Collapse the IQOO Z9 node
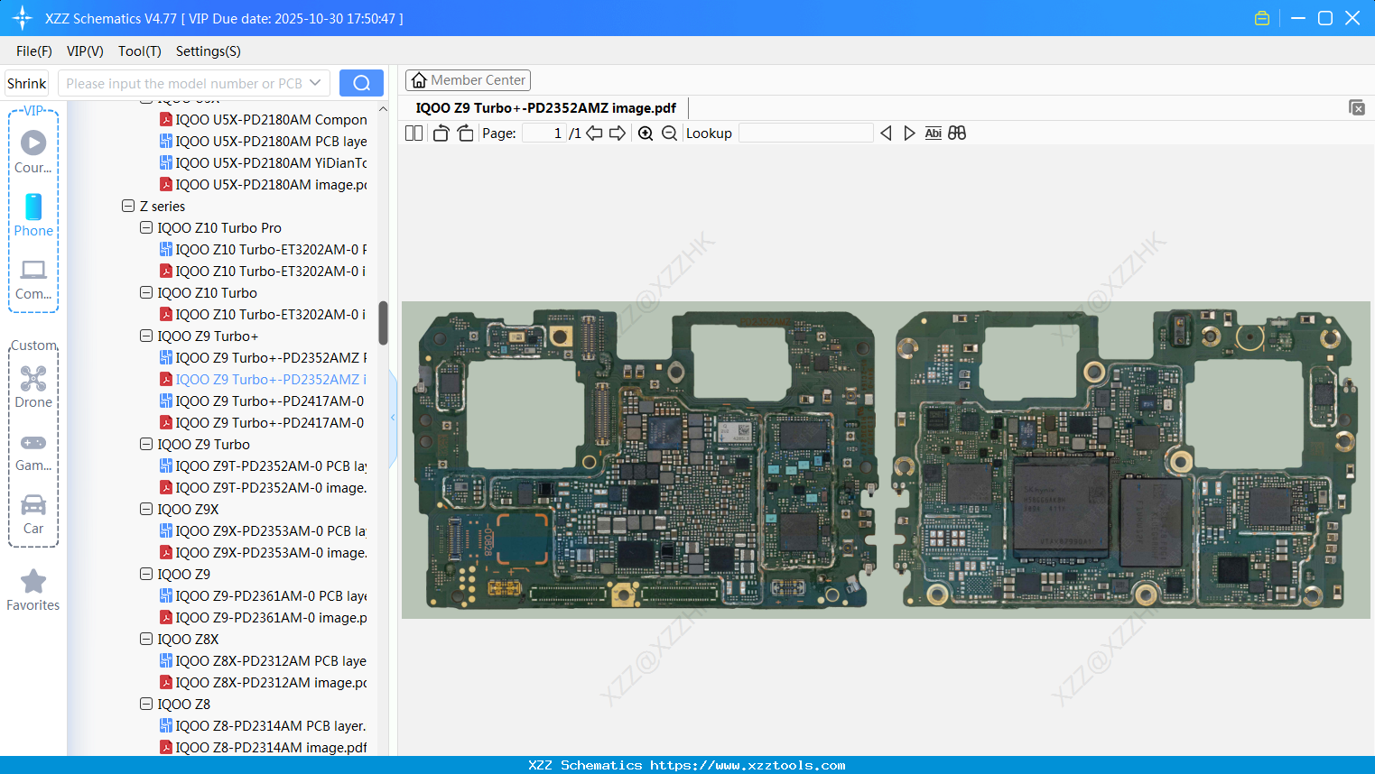Screen dimensions: 1375x774 tap(146, 574)
